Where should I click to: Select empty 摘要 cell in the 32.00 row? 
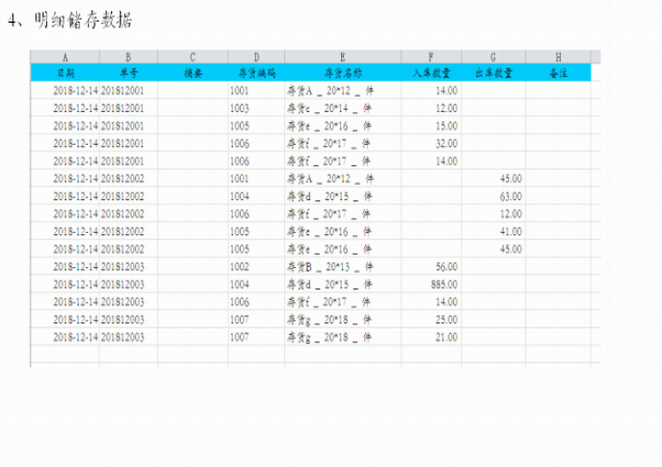pos(193,143)
